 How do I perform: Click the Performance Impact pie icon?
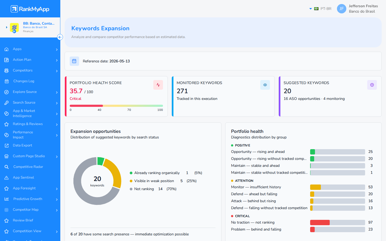(x=6, y=135)
